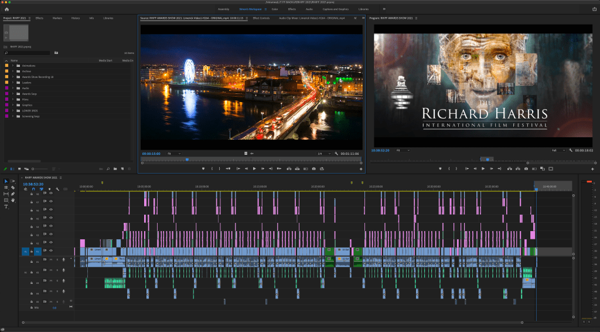Image resolution: width=600 pixels, height=332 pixels.
Task: Click the Project panel thumbnail zoom slider
Action: tap(32, 169)
